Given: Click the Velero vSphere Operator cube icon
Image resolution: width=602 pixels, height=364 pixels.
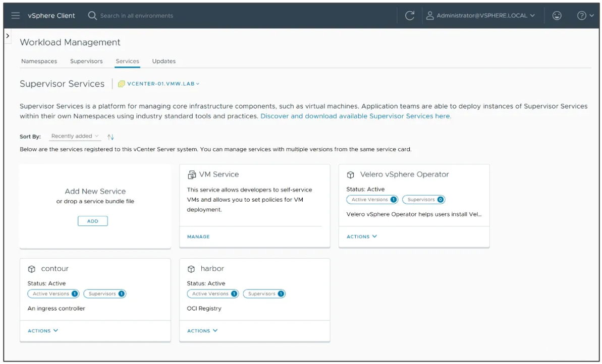Looking at the screenshot, I should point(351,175).
